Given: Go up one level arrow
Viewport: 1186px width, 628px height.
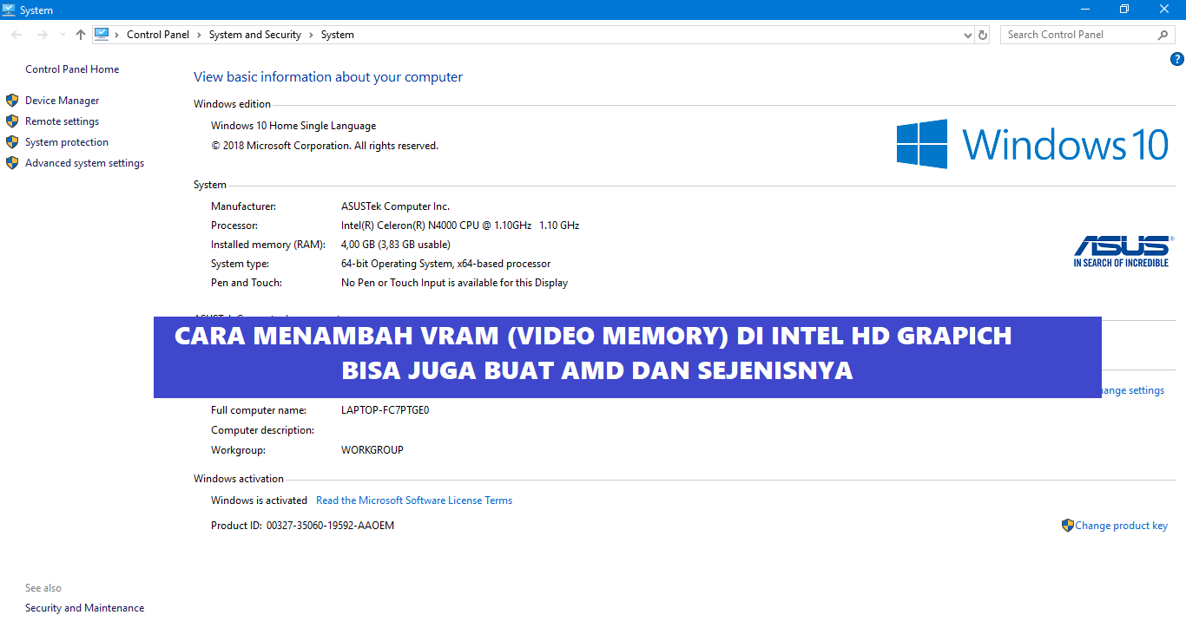Looking at the screenshot, I should [x=81, y=35].
